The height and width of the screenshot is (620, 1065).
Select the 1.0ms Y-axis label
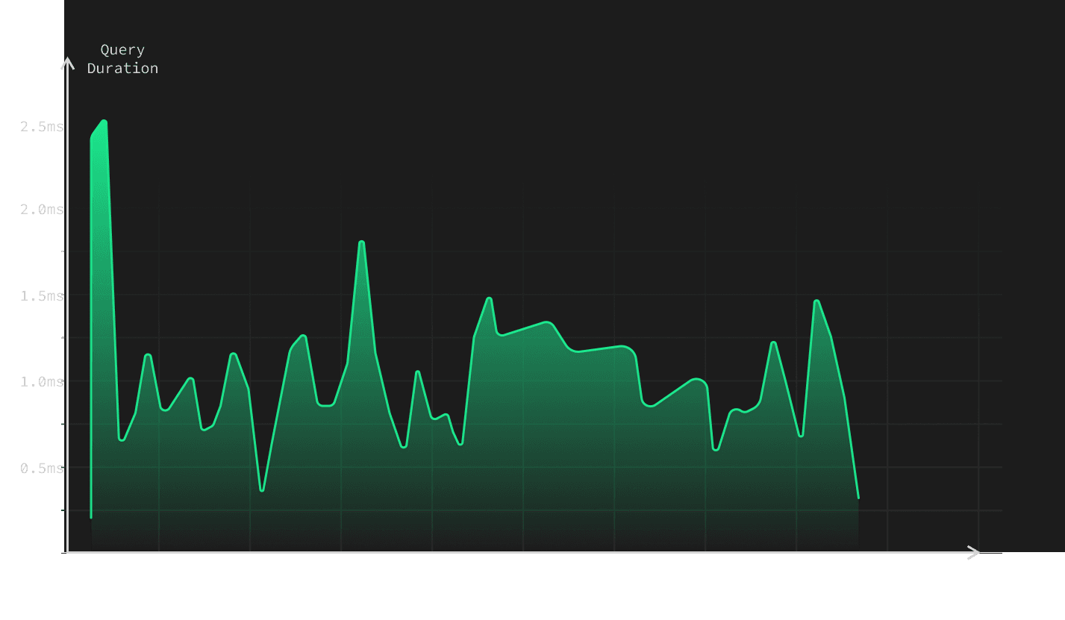click(x=42, y=382)
